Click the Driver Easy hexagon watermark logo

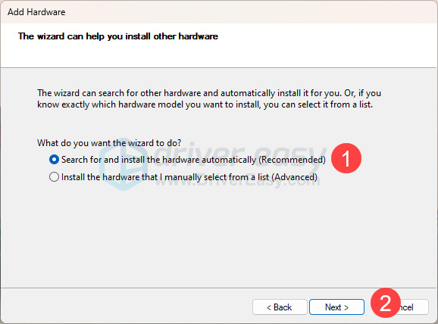tap(124, 164)
